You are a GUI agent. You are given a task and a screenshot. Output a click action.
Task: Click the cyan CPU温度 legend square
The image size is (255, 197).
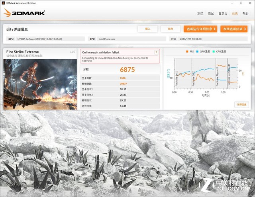[215, 52]
